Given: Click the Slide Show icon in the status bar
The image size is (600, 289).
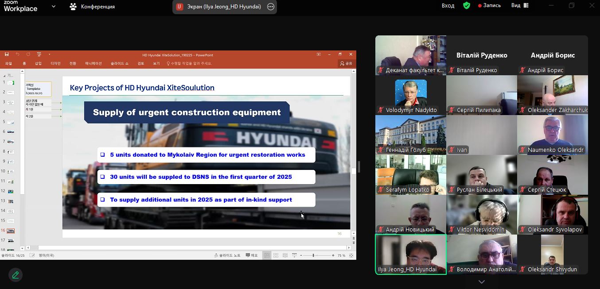Looking at the screenshot, I should (294, 255).
